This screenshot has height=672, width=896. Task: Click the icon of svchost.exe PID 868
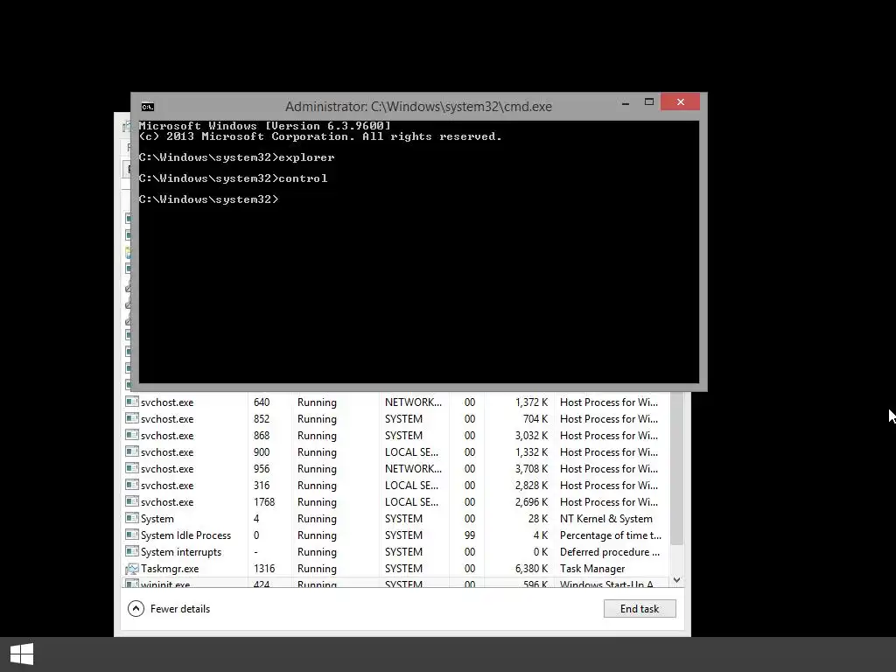(132, 435)
